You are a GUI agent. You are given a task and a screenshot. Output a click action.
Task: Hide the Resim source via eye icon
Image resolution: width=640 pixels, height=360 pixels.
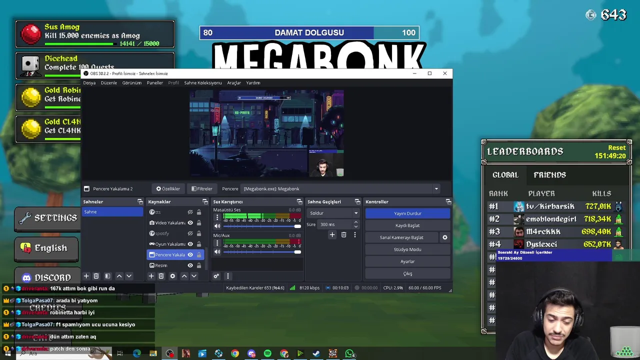point(190,265)
